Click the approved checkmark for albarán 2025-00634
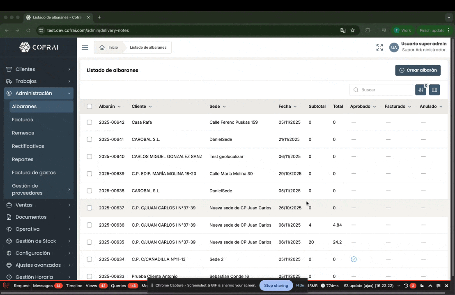This screenshot has width=455, height=295. click(x=354, y=259)
